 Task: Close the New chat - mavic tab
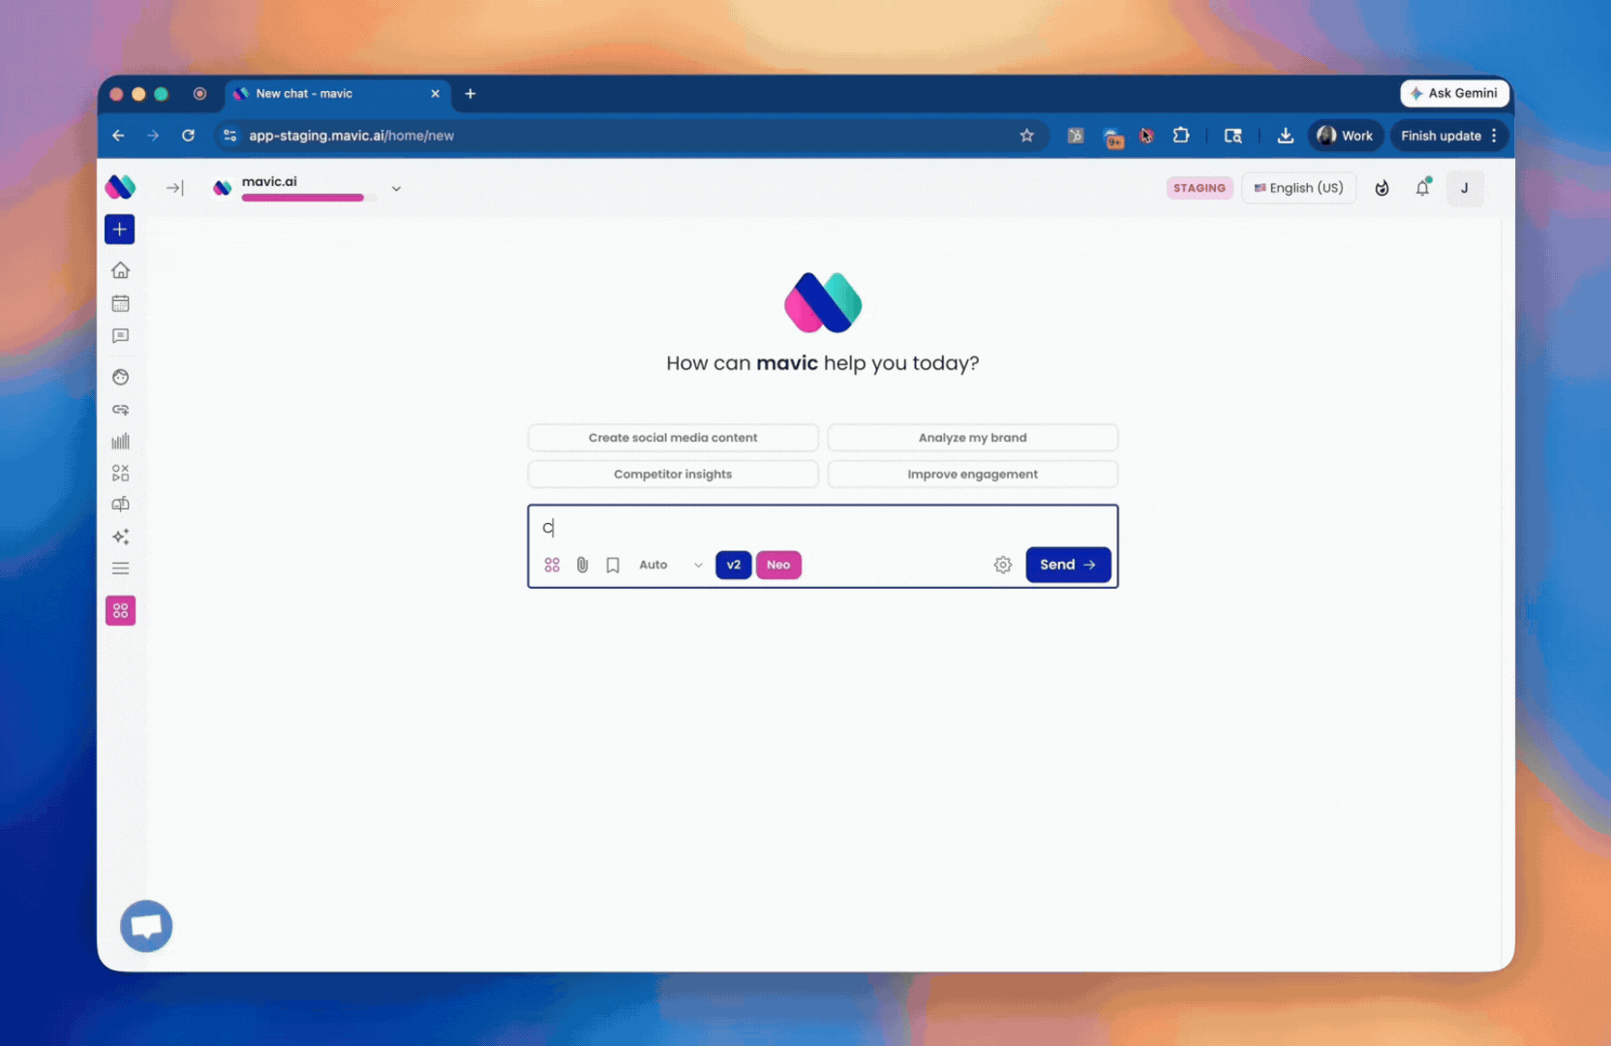(x=435, y=94)
